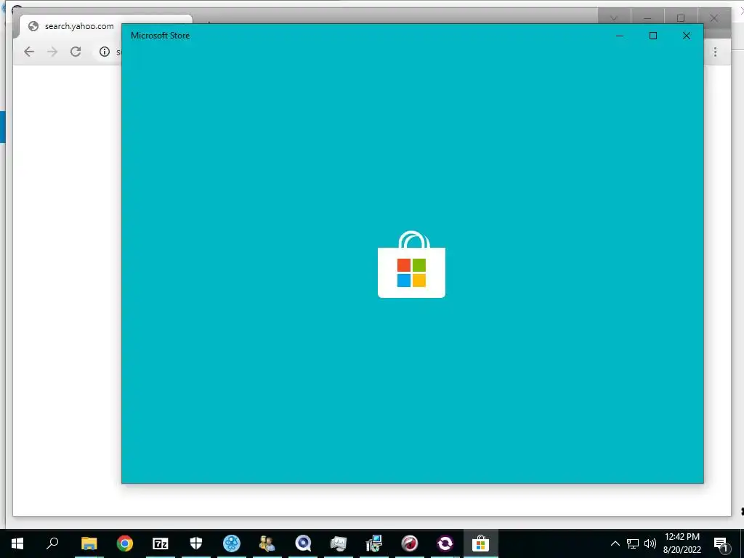Close the Chrome window
The height and width of the screenshot is (558, 744).
713,18
